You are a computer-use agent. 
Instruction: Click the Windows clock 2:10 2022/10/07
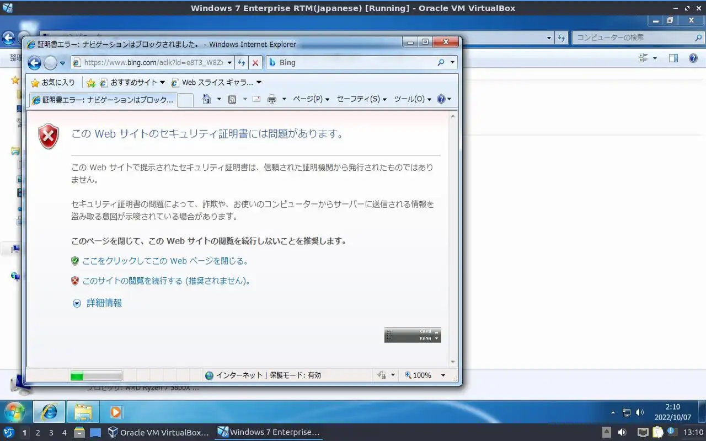(672, 412)
